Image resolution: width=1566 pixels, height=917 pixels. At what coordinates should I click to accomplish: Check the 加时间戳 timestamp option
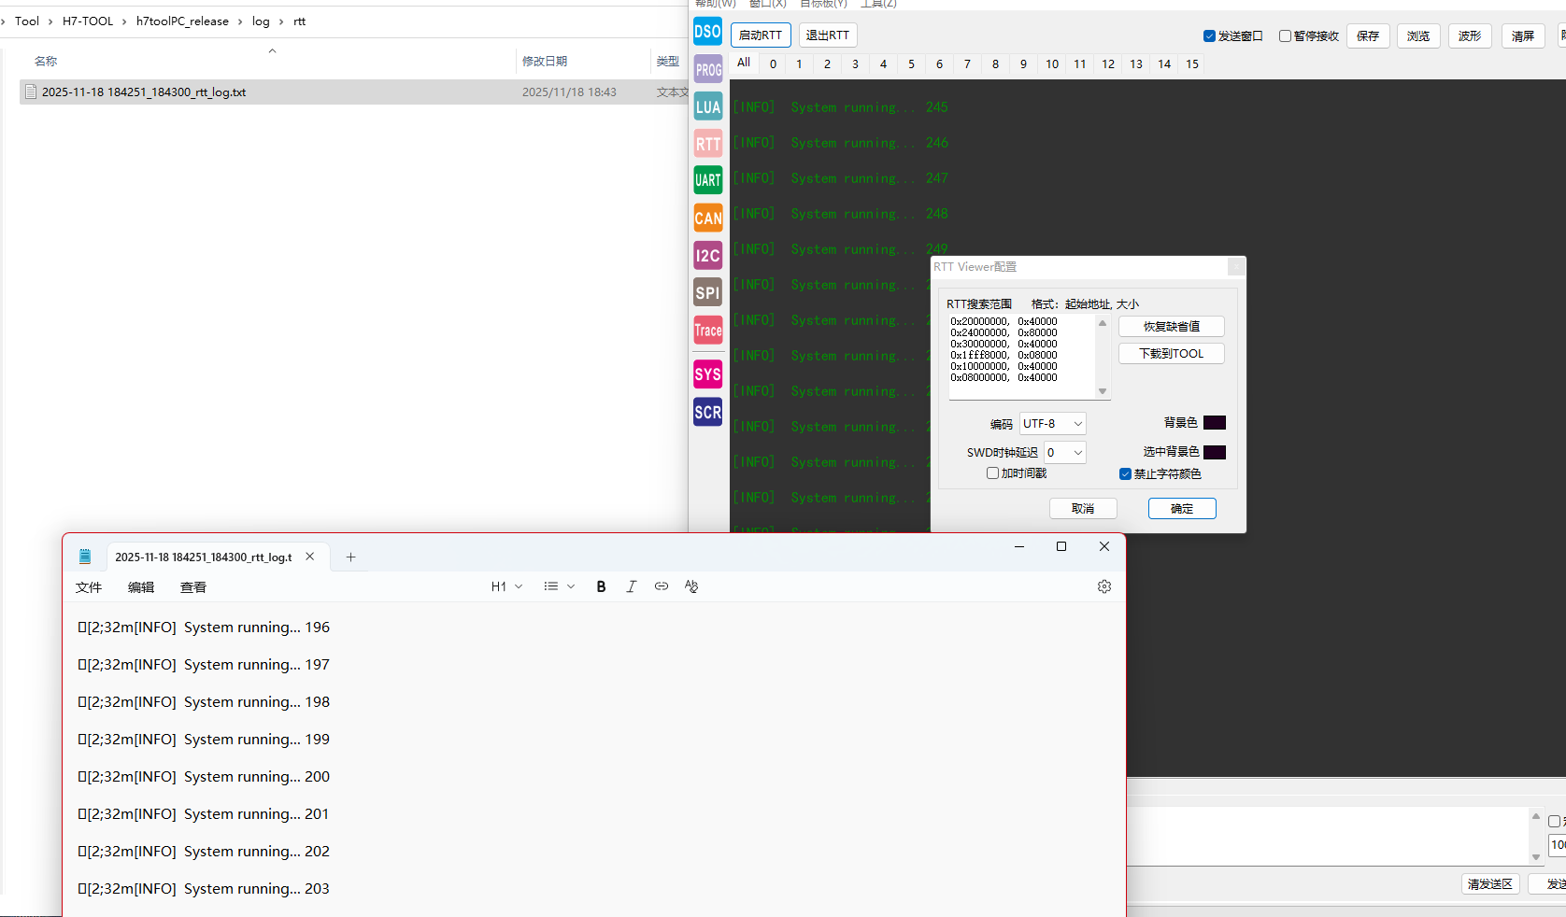[992, 473]
